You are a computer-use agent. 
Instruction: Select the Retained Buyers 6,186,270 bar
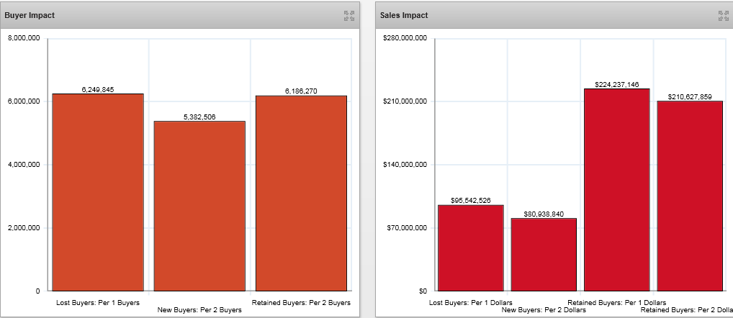301,193
